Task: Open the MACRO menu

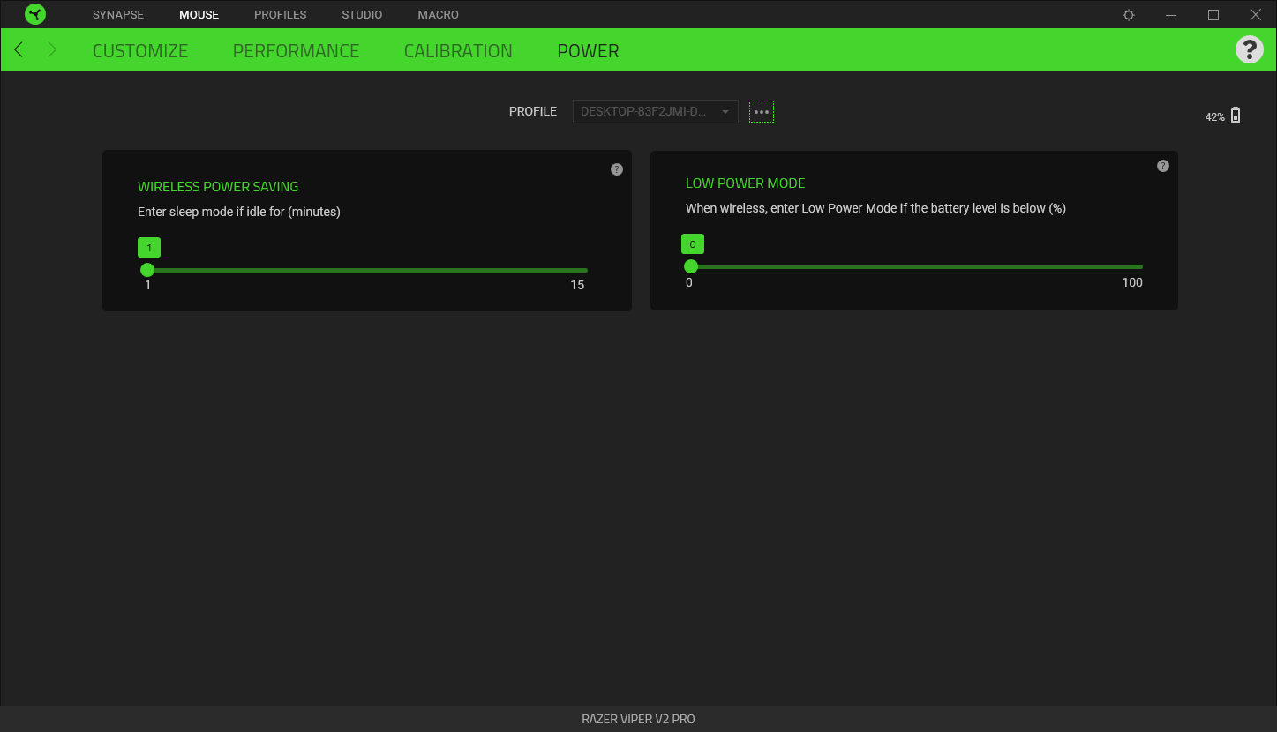Action: [x=439, y=15]
